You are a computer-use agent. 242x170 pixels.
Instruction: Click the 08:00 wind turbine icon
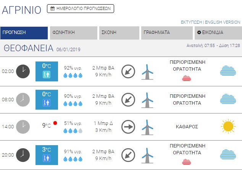click(x=147, y=99)
